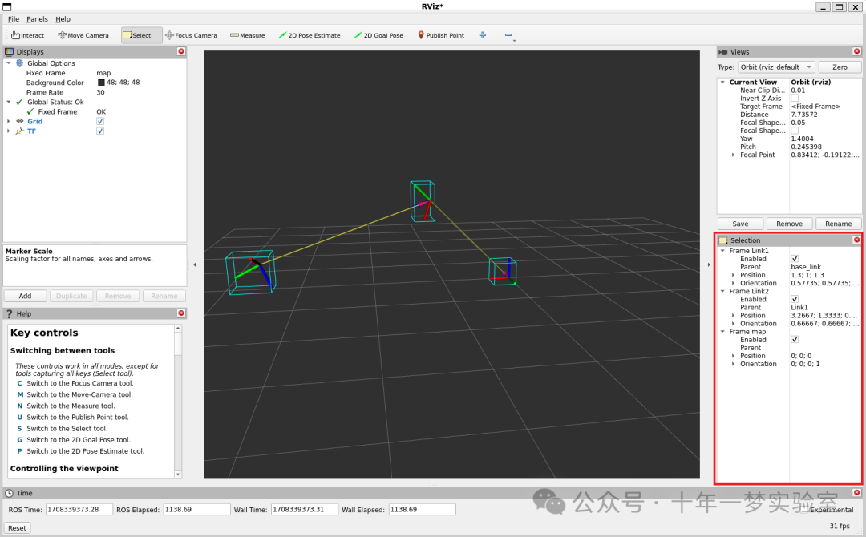Click the ROS Time field
This screenshot has width=866, height=537.
coord(79,510)
